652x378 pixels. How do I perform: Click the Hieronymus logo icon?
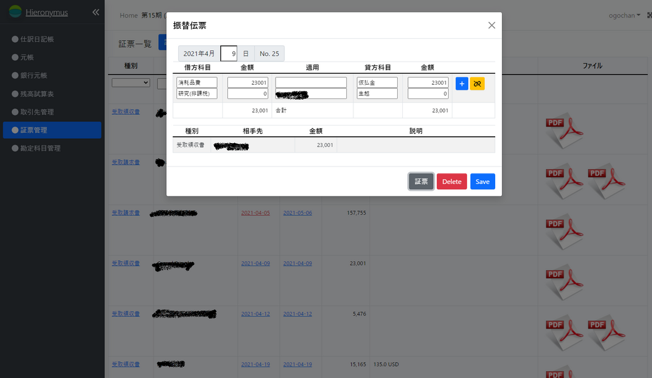[15, 12]
